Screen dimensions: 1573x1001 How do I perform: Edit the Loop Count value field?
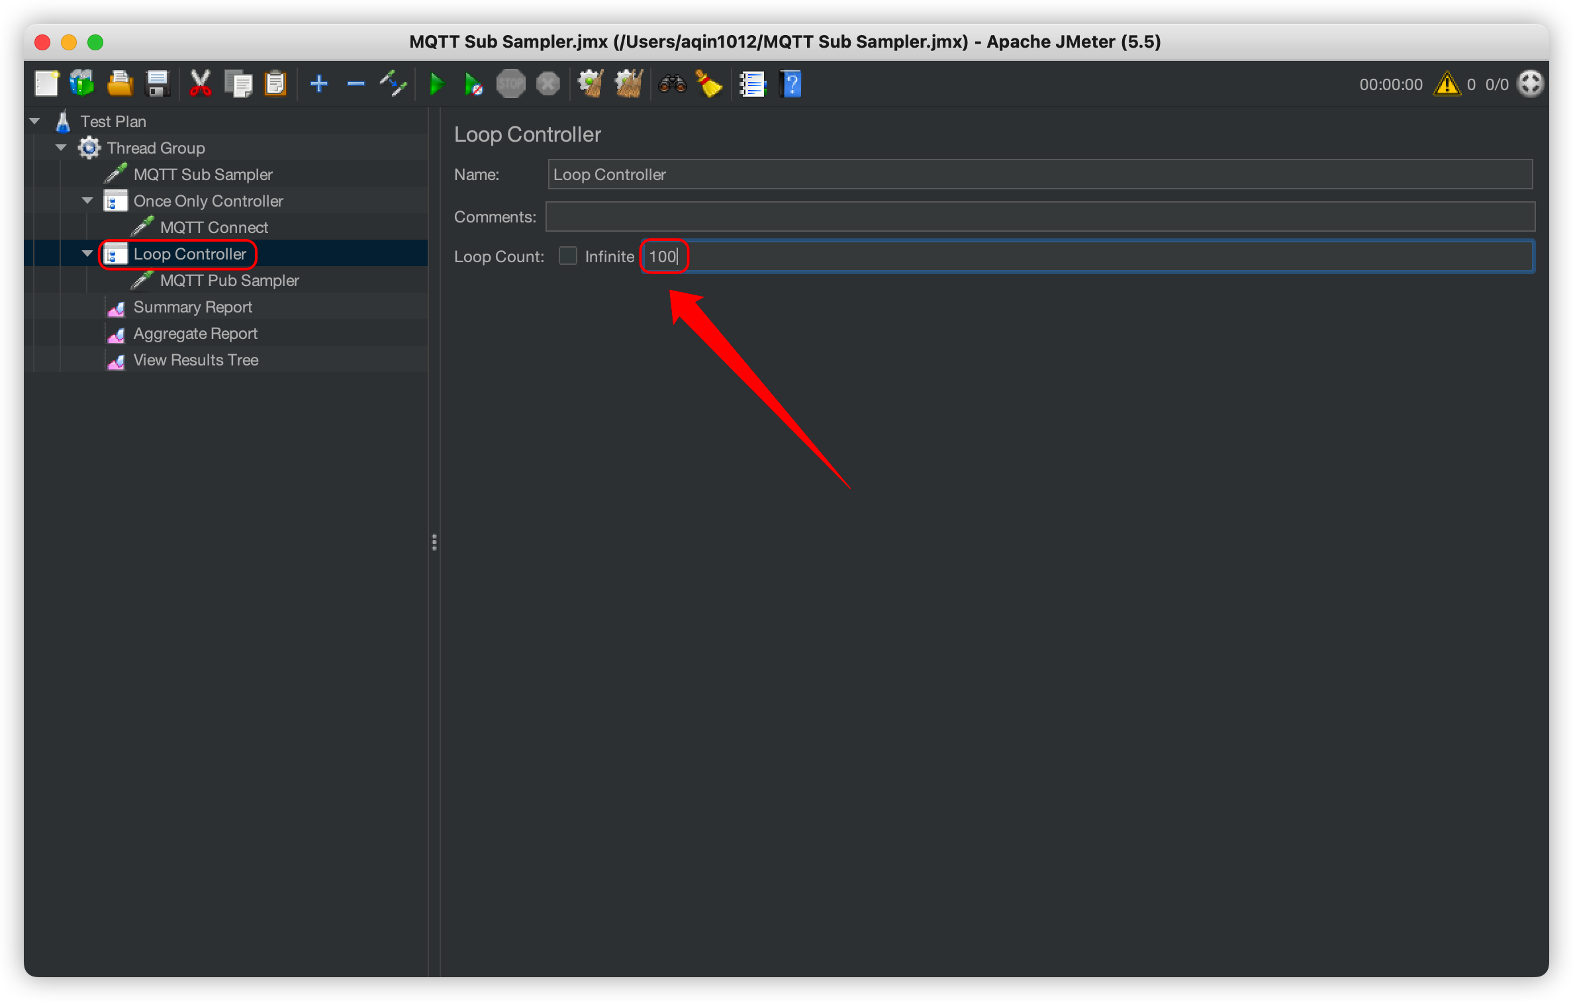(x=663, y=256)
